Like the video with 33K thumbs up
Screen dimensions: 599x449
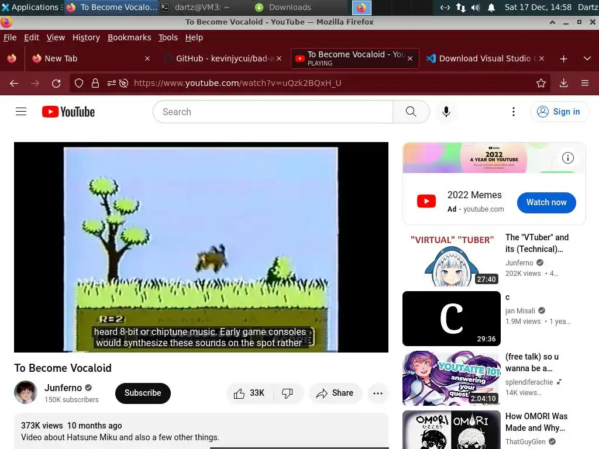tap(249, 393)
